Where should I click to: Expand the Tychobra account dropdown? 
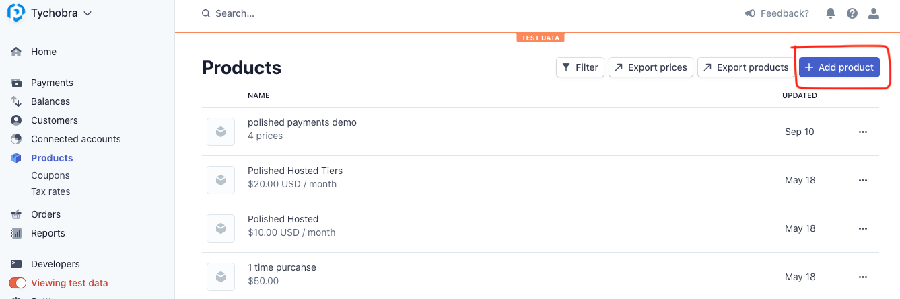tap(88, 13)
